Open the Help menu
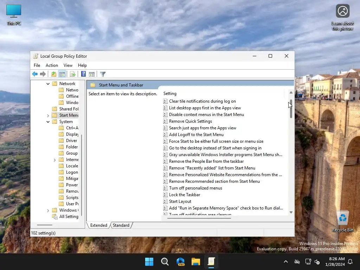This screenshot has height=270, width=360. pos(82,65)
